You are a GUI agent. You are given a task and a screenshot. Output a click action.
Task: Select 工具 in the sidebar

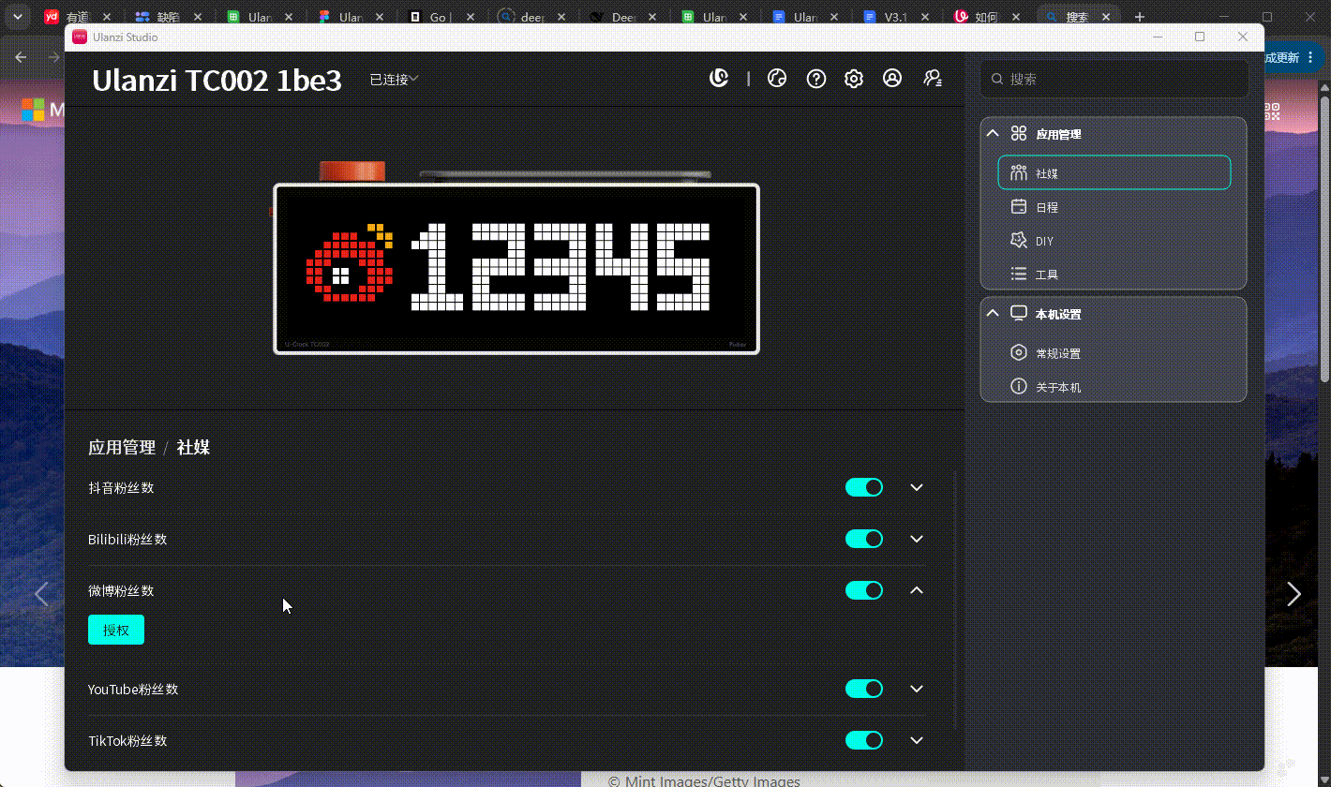coord(1114,275)
